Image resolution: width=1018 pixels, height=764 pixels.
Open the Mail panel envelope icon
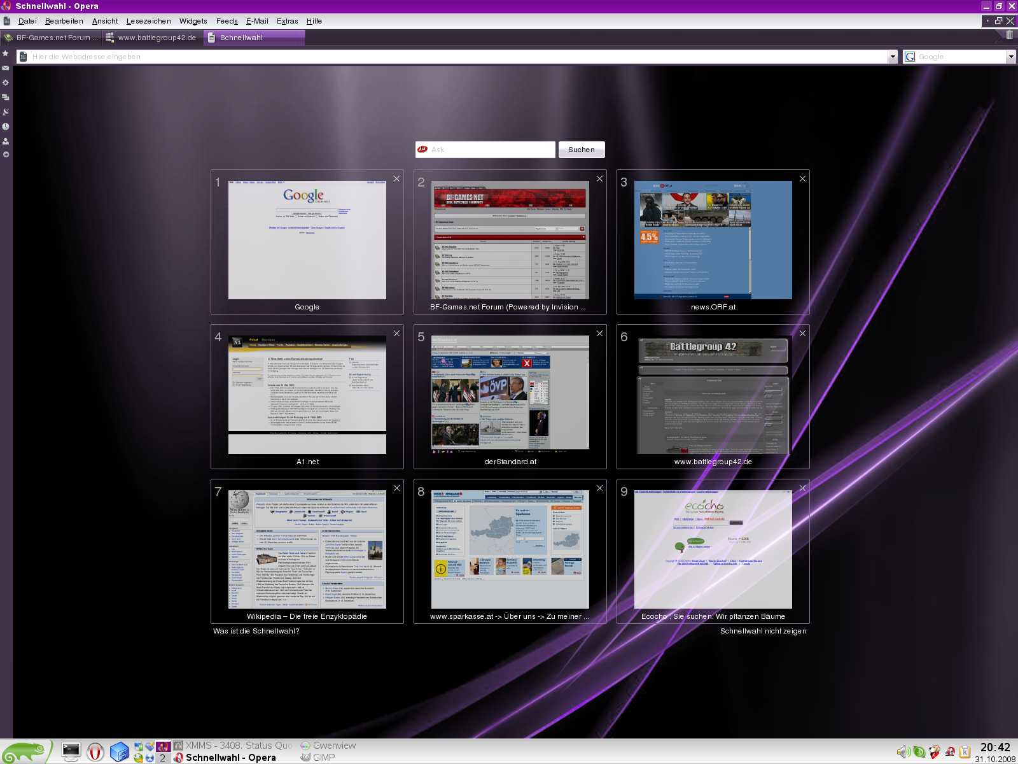coord(6,68)
